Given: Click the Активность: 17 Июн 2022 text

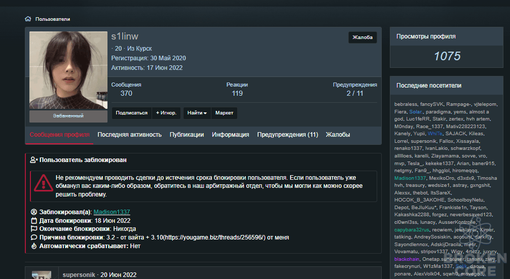Looking at the screenshot, I should [x=147, y=68].
